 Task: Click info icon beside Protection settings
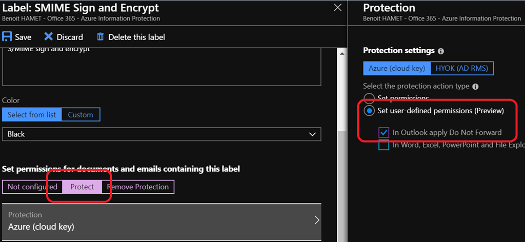point(441,51)
